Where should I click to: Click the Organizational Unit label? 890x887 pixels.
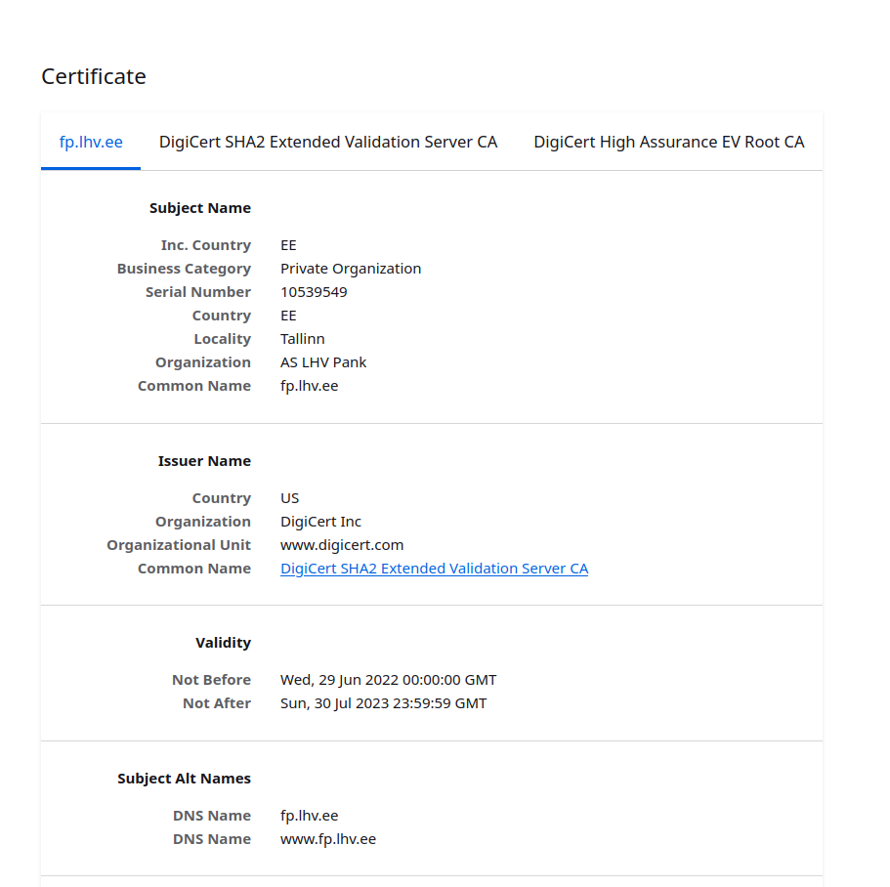coord(179,545)
